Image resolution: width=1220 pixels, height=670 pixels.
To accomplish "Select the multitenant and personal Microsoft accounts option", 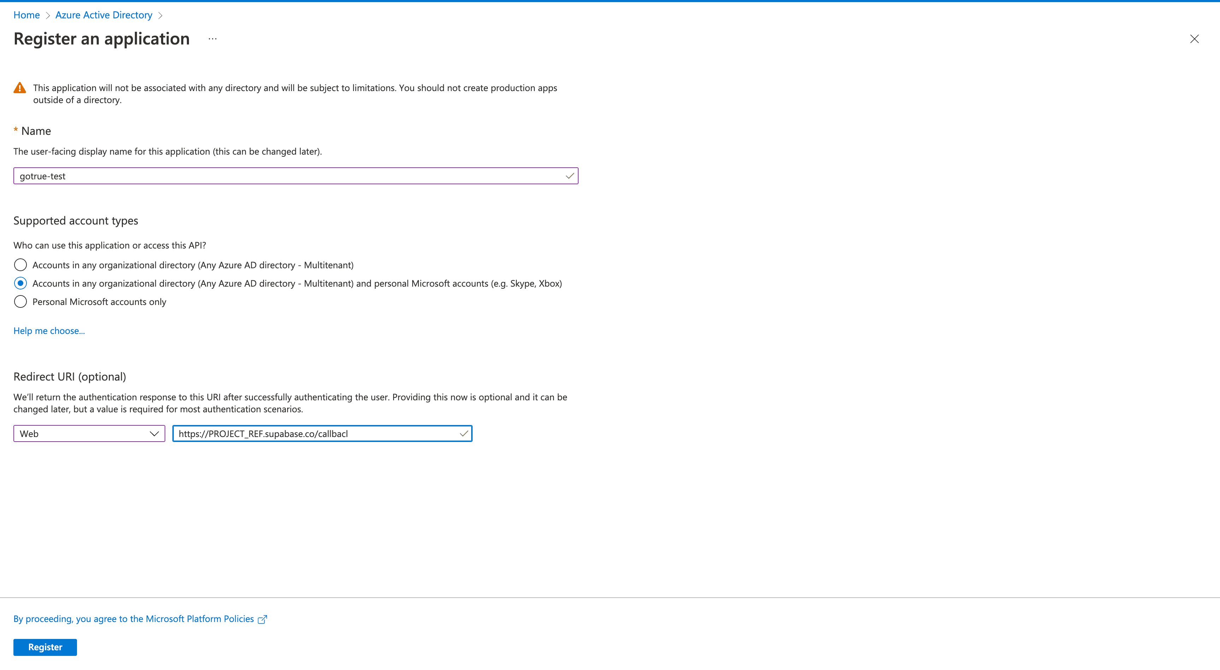I will click(x=20, y=283).
